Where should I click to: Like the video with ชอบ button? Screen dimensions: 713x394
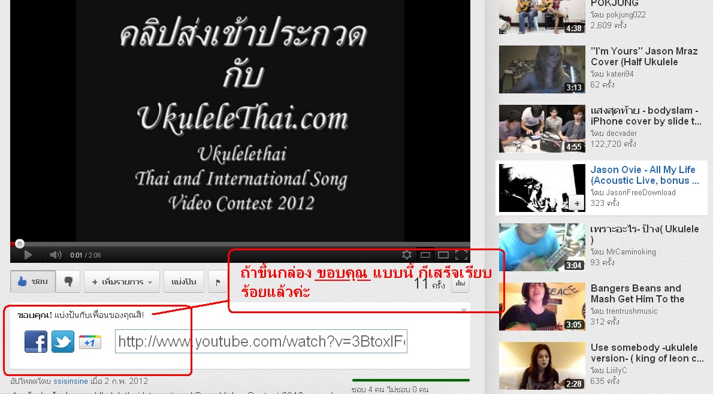[33, 282]
